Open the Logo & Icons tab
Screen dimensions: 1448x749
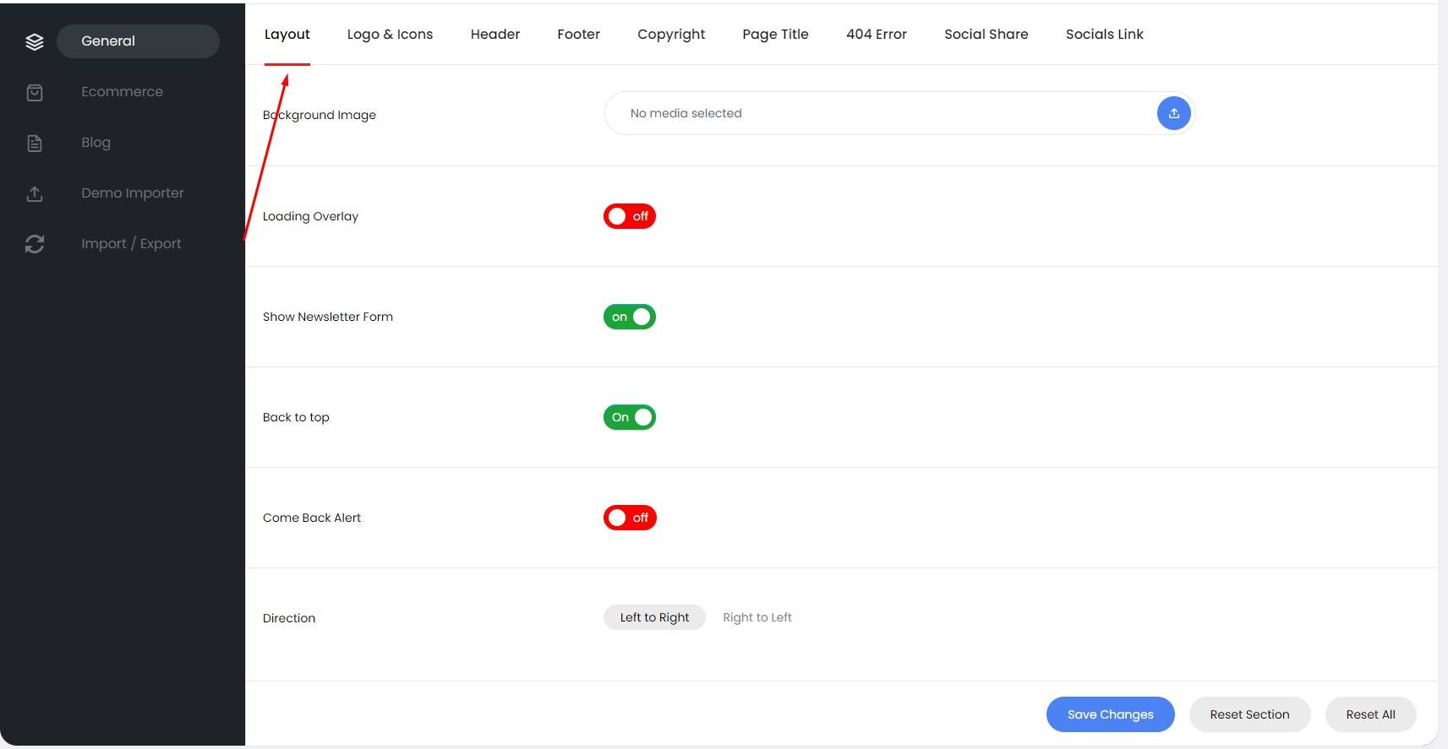pyautogui.click(x=390, y=34)
